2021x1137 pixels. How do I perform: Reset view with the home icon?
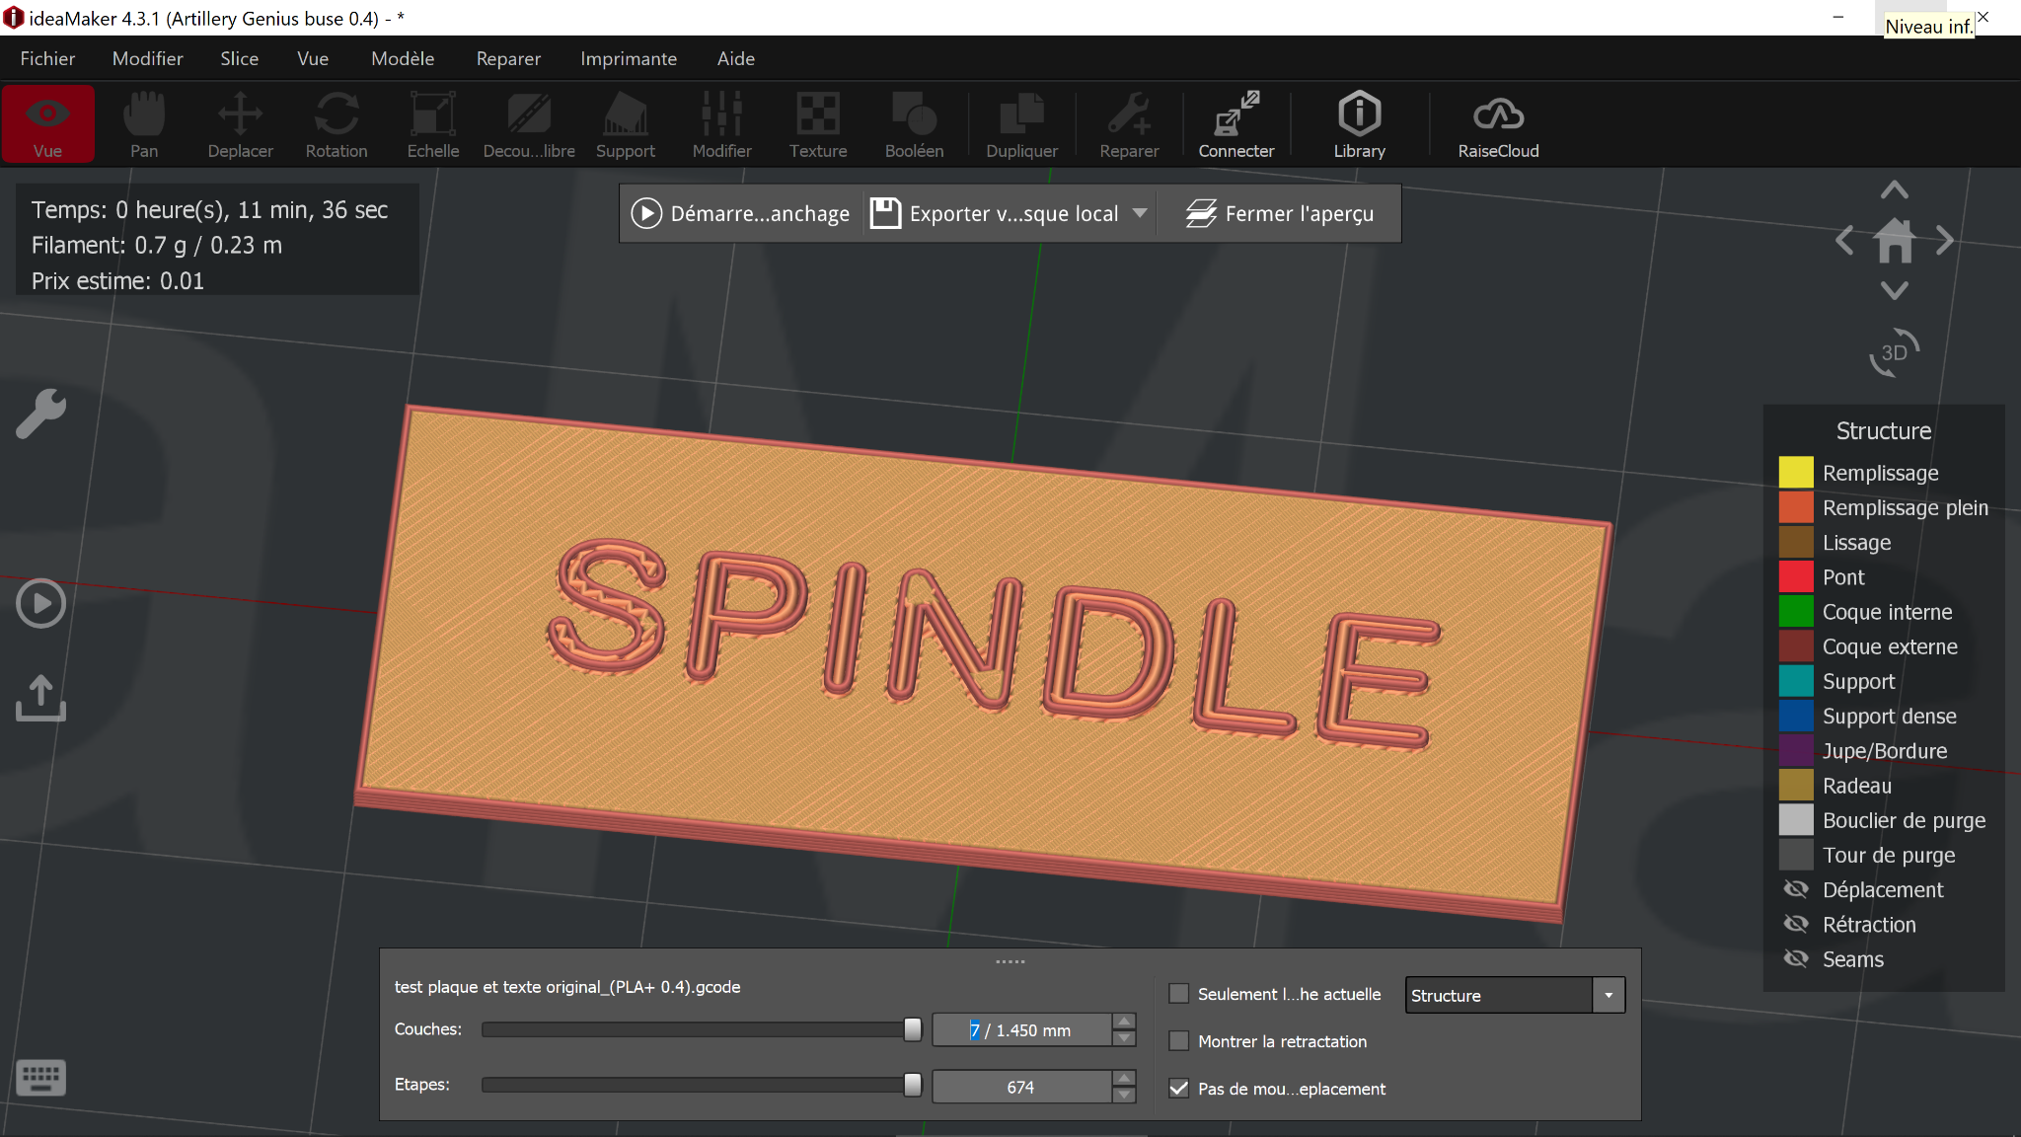click(x=1894, y=241)
